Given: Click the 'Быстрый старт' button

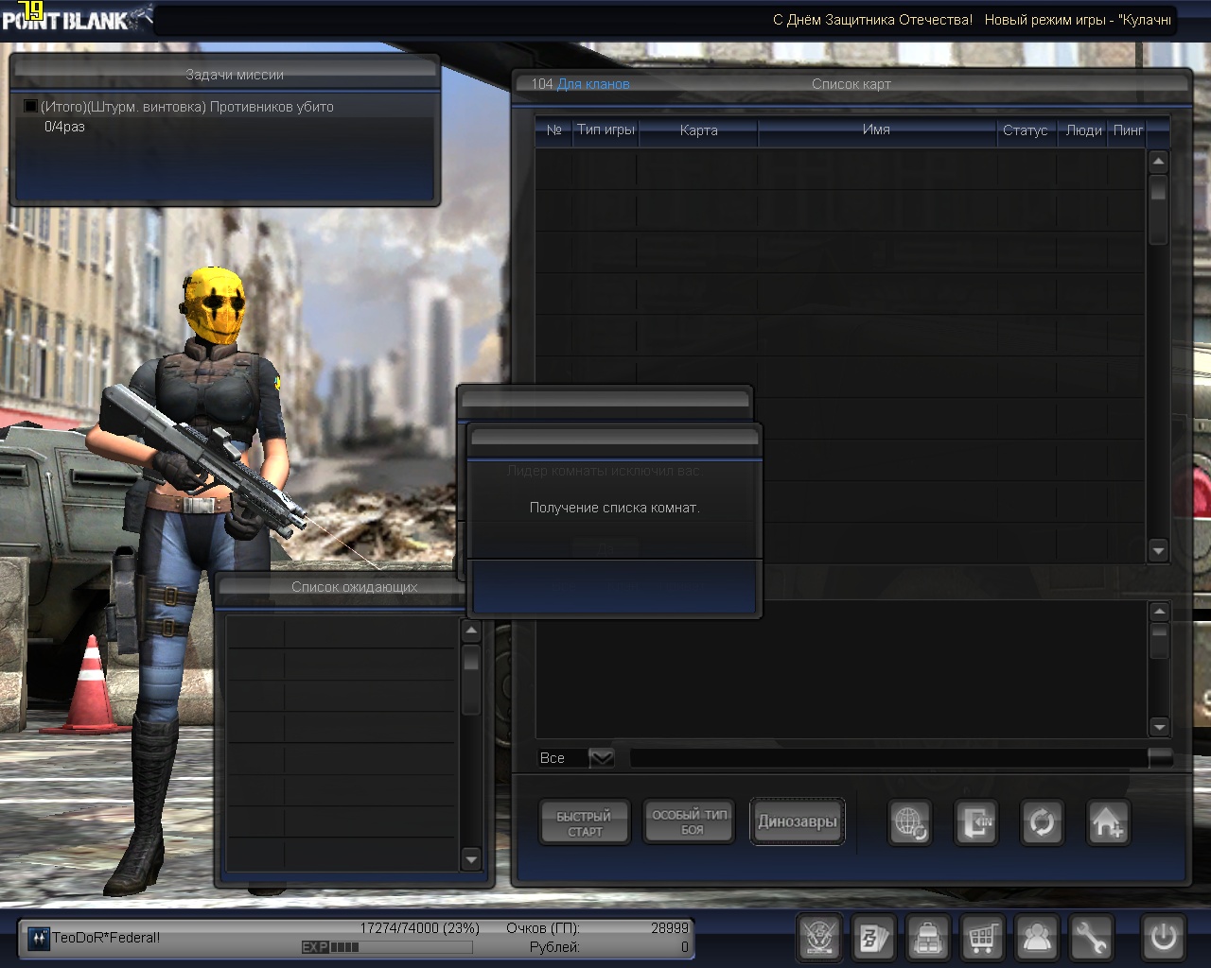Looking at the screenshot, I should click(584, 823).
